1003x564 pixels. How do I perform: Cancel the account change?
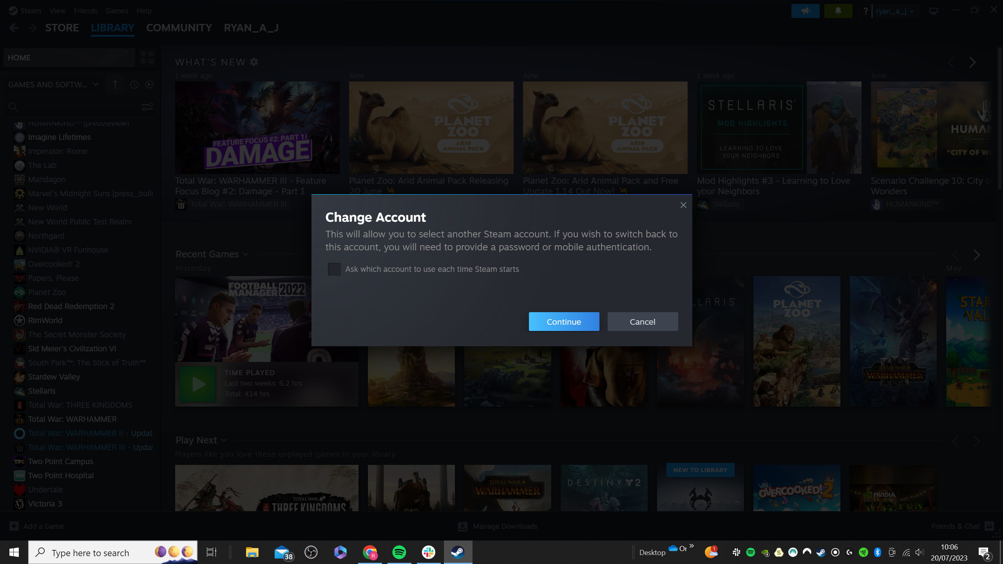pyautogui.click(x=642, y=321)
